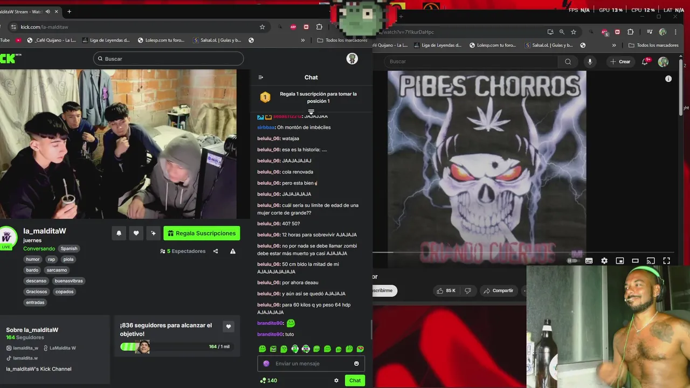
Task: Enable miniplayer on YouTube video
Action: click(x=620, y=261)
